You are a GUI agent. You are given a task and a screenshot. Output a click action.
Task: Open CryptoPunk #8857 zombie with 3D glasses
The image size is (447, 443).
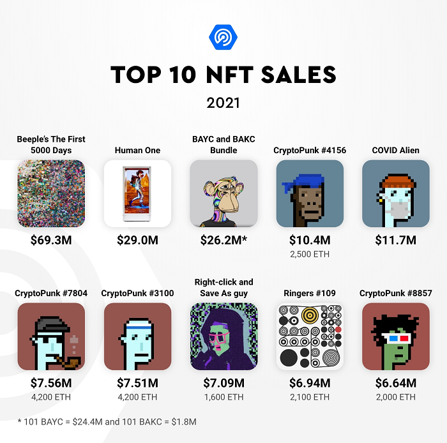[396, 336]
